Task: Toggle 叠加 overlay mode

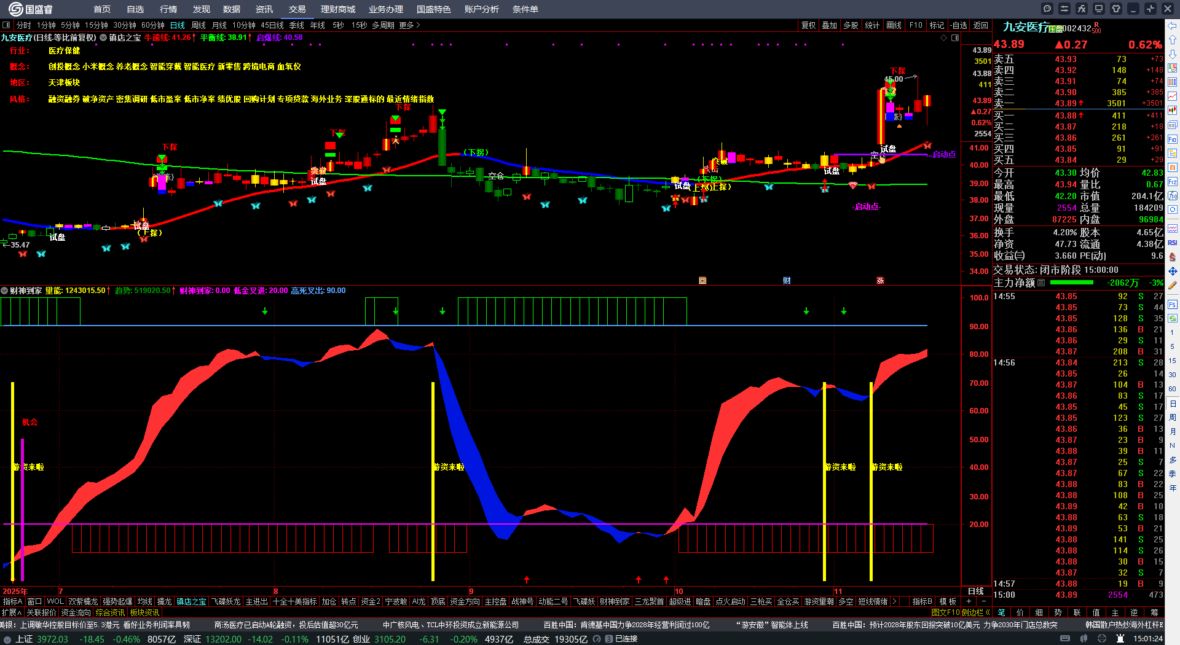Action: pos(830,25)
